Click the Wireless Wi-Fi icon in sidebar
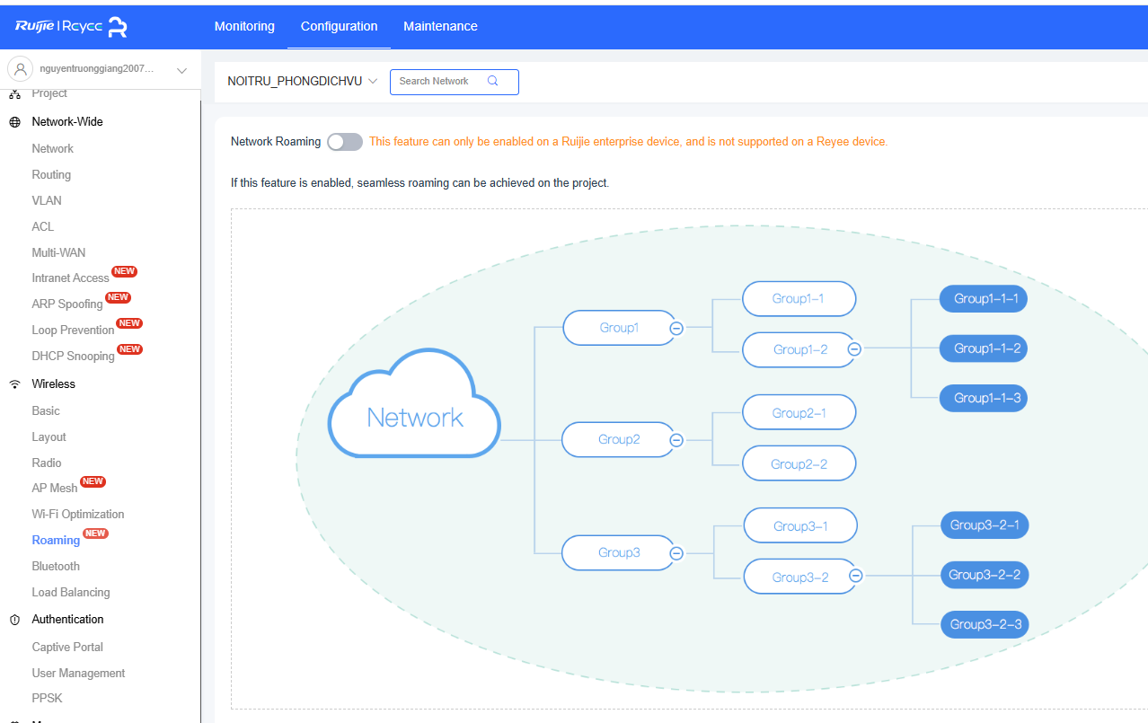The width and height of the screenshot is (1148, 723). 14,384
